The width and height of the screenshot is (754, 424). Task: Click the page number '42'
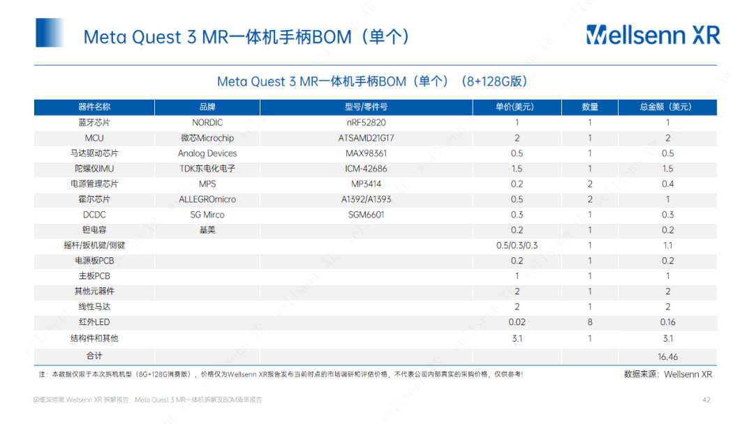coord(706,400)
